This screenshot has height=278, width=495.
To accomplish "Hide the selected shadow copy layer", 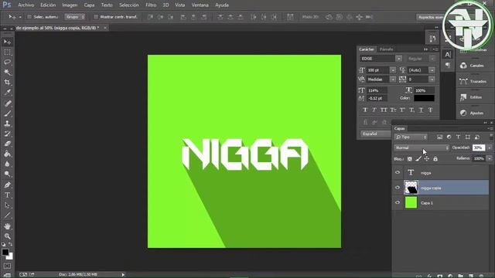I will pyautogui.click(x=398, y=188).
